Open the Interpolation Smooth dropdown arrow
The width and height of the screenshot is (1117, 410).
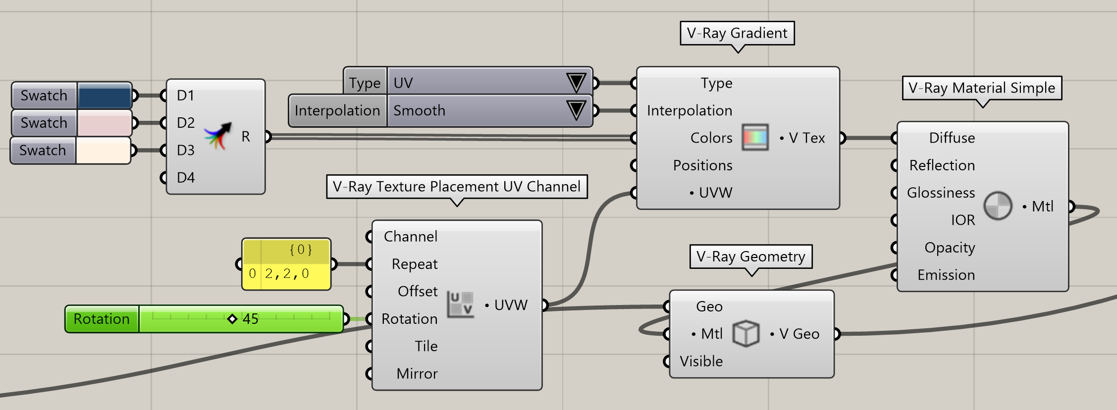576,110
